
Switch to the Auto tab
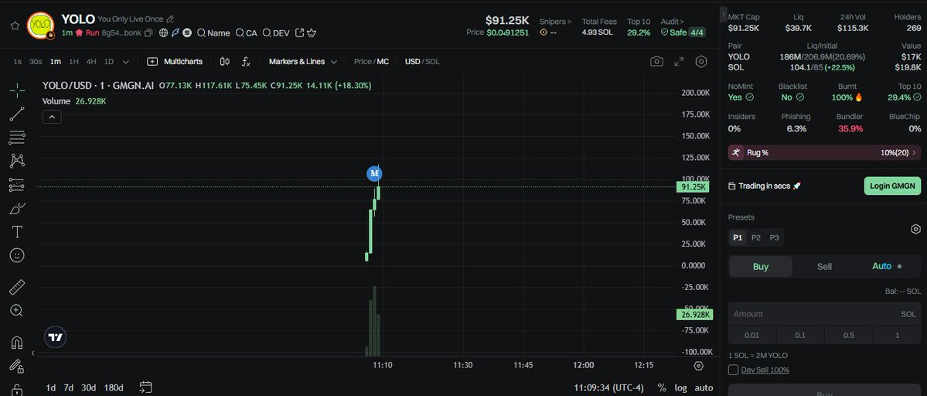888,266
